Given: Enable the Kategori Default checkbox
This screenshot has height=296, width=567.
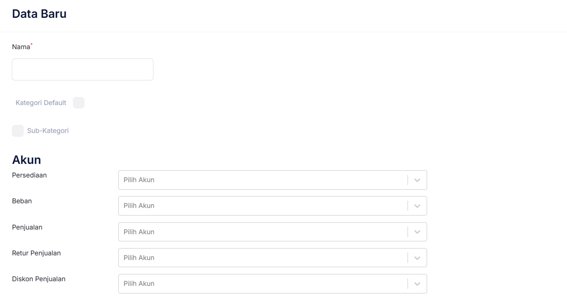Looking at the screenshot, I should [79, 103].
